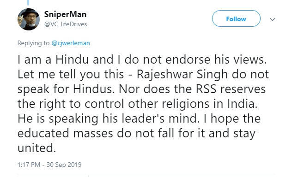Viewport: 292px width, 177px height.
Task: Click the 30 Sep 2019 date
Action: [x=64, y=165]
